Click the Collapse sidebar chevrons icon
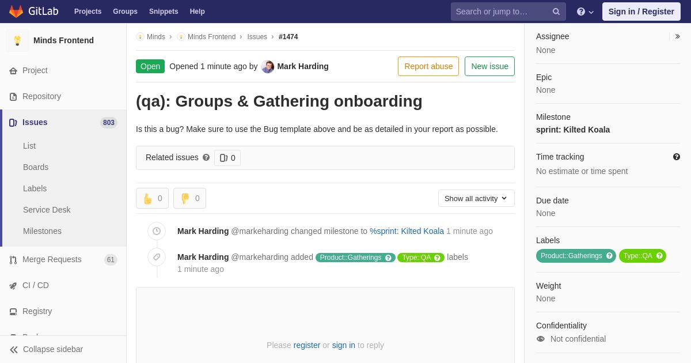This screenshot has height=363, width=691. pos(14,350)
